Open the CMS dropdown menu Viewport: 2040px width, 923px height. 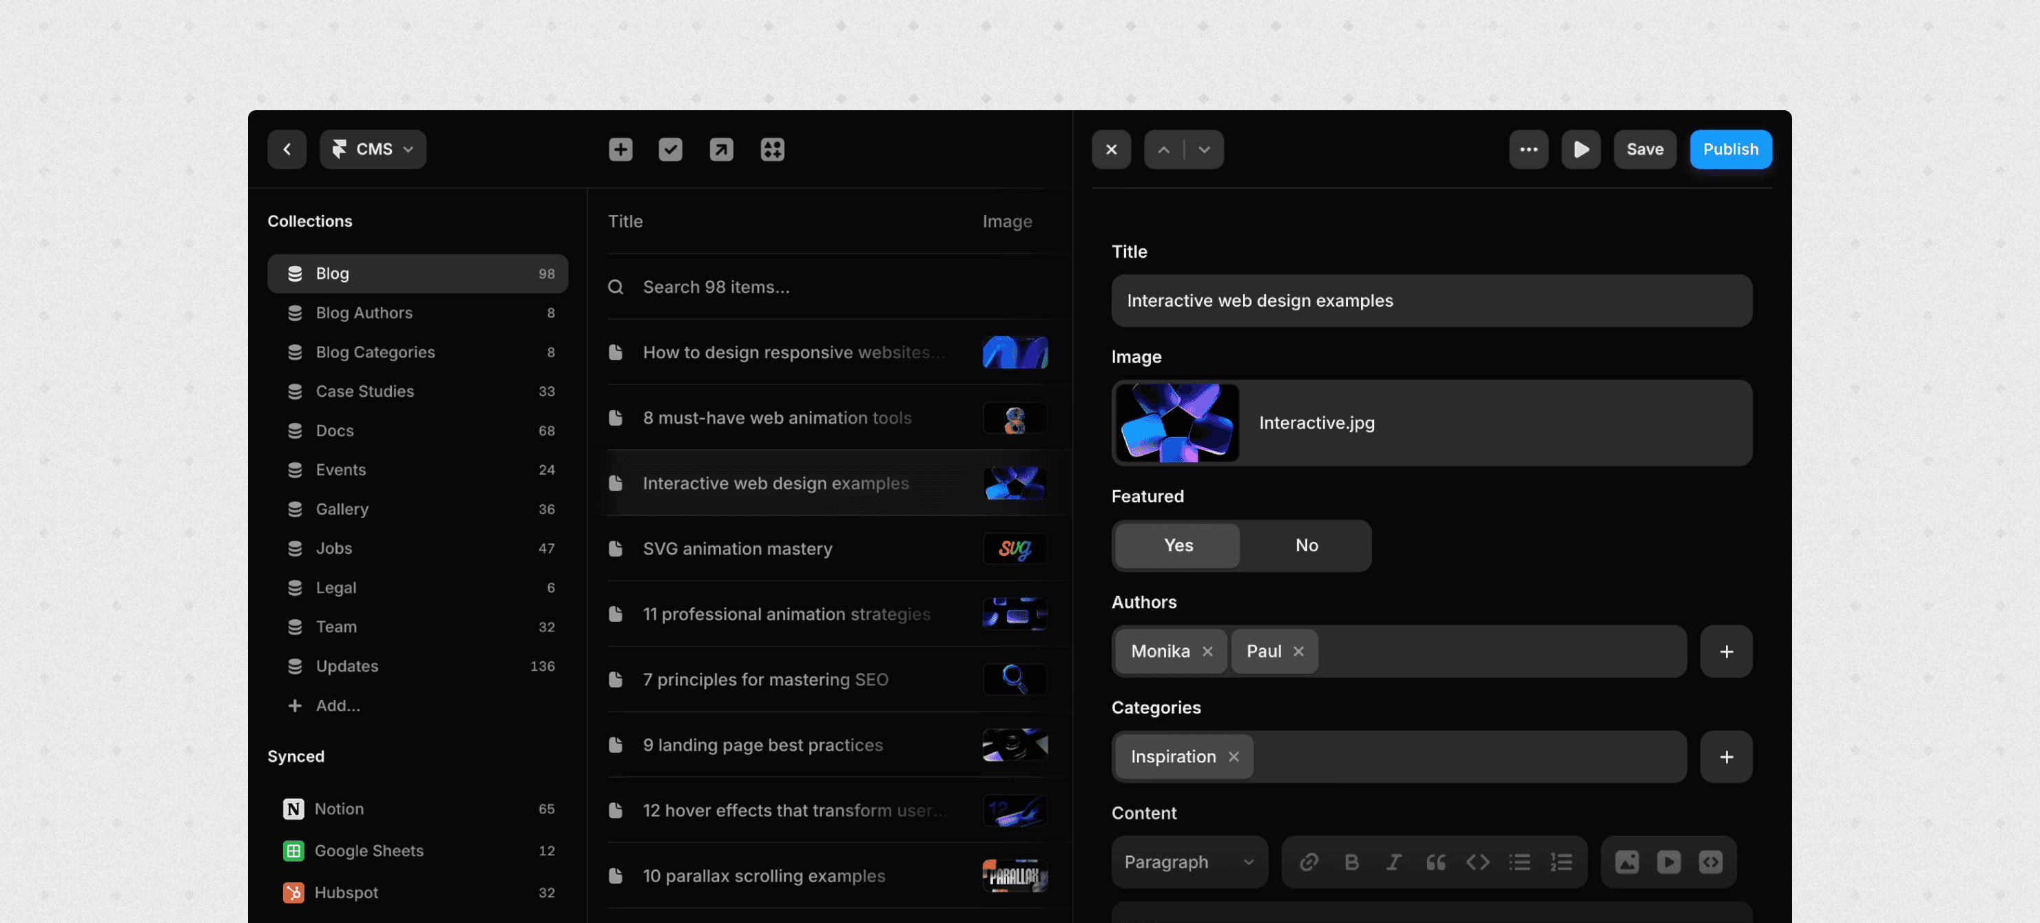coord(373,149)
